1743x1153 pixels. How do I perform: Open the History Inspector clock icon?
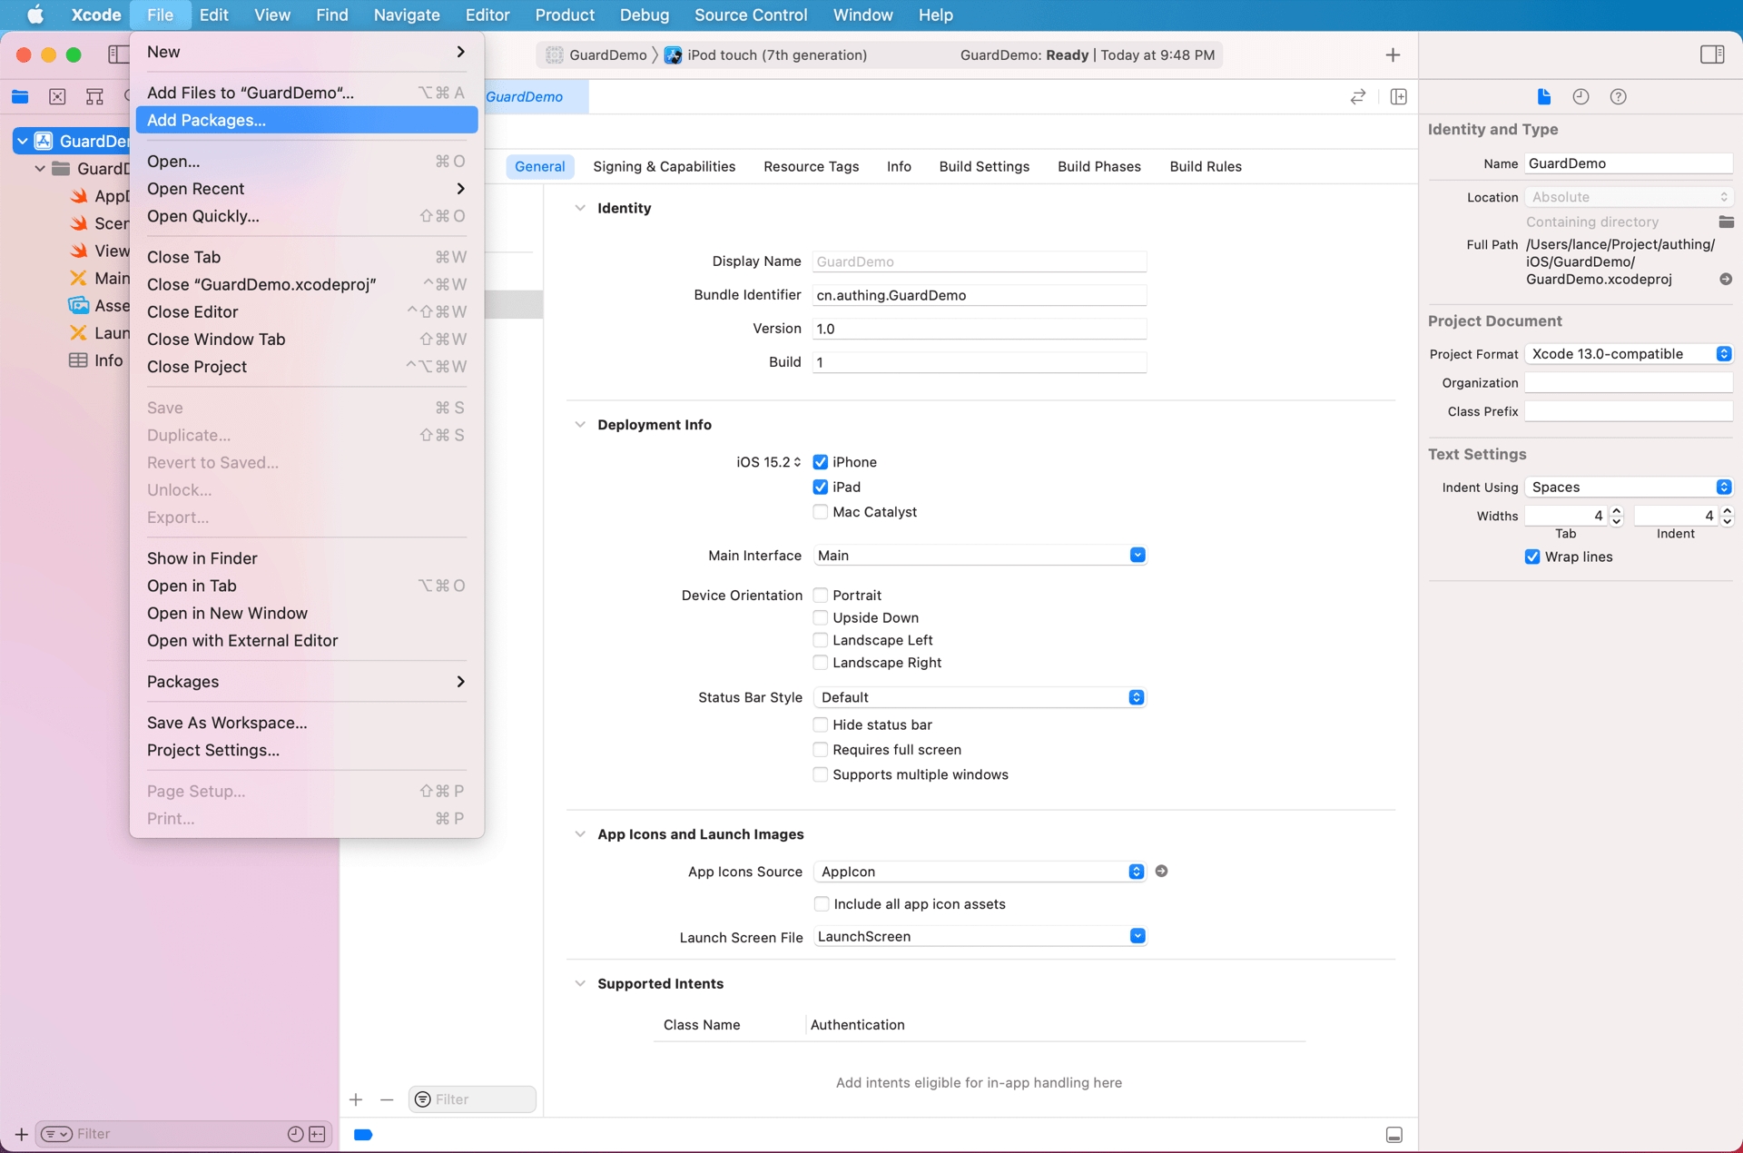[1581, 96]
